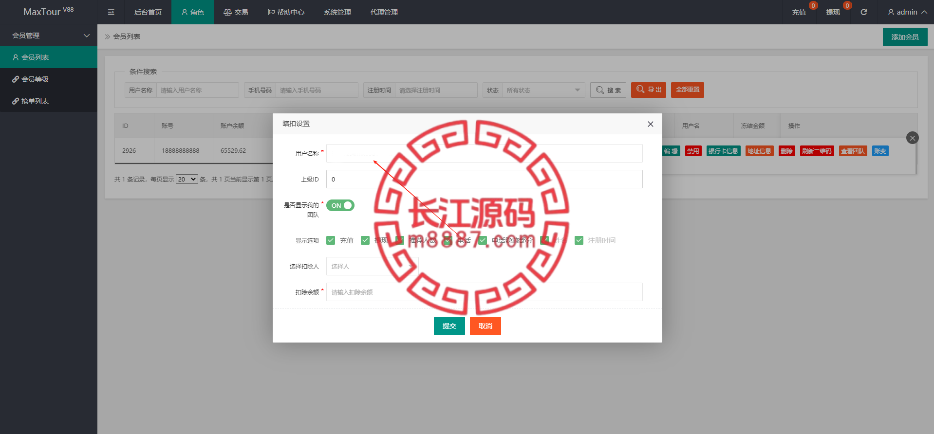Image resolution: width=934 pixels, height=434 pixels.
Task: Click the 导出 export button
Action: pos(649,90)
